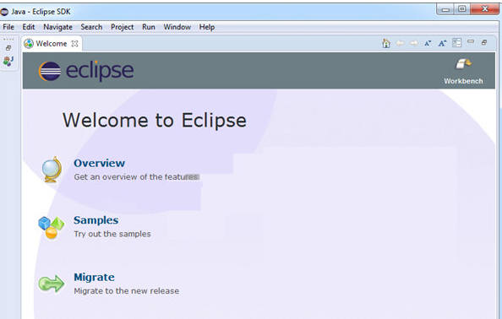Open the File menu

[x=8, y=27]
